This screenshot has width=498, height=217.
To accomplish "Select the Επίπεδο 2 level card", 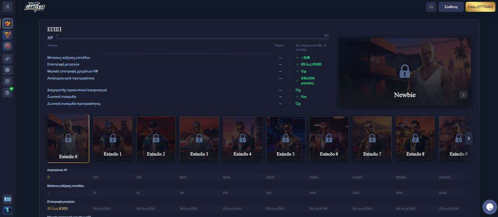I will tap(156, 138).
